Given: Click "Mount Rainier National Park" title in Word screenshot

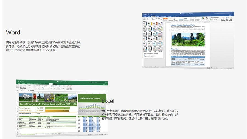Looking at the screenshot, I should coord(183,25).
